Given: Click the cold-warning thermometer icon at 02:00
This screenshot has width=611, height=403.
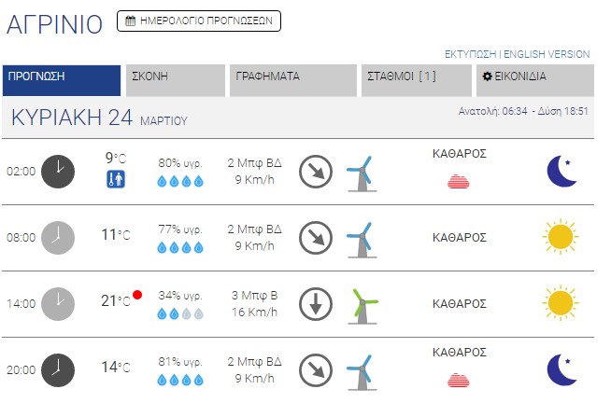Looking at the screenshot, I should point(115,179).
